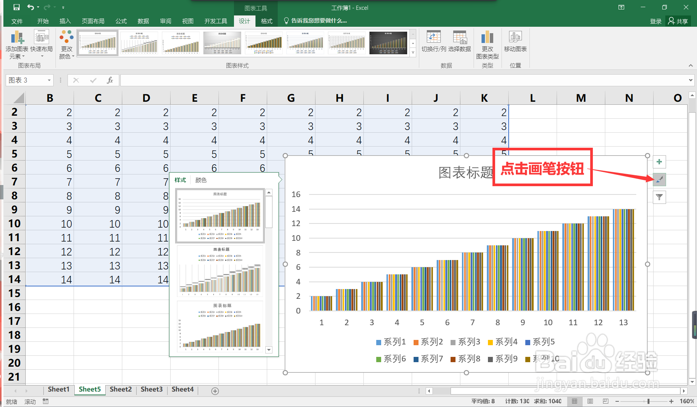Select the dark chart style in ribbon gallery
697x407 pixels.
click(388, 43)
